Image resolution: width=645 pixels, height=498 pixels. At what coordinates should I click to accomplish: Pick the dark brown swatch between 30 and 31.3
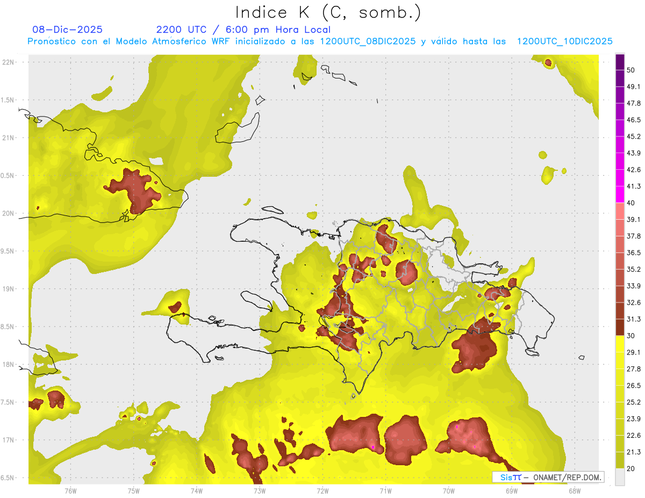click(x=620, y=327)
